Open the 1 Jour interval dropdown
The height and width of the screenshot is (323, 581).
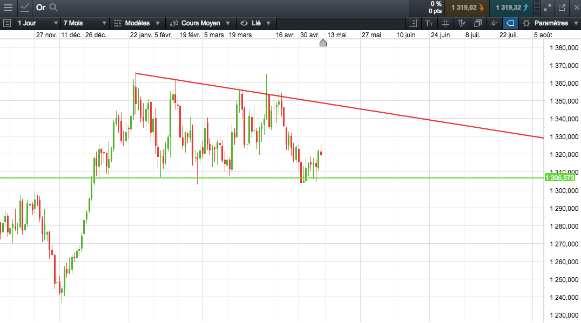pos(38,23)
